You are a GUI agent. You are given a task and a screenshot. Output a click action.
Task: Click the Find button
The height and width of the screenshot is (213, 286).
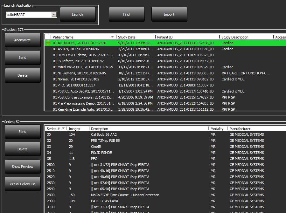127,14
